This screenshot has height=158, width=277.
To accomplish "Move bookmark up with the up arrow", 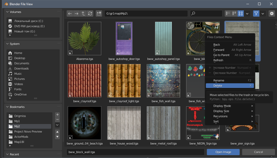I will 57,132.
